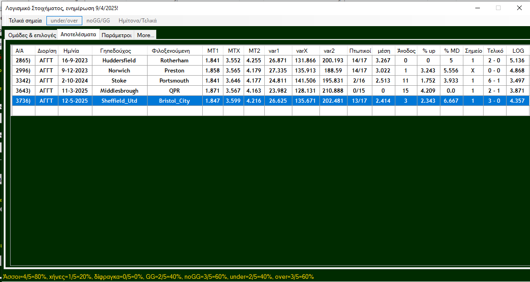The width and height of the screenshot is (530, 282).
Task: Select the Αποτελέσματα tab
Action: [x=78, y=34]
